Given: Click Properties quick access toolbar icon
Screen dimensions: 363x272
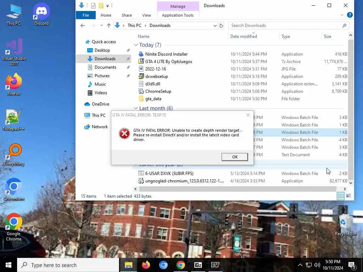Looking at the screenshot, I should coord(93,6).
